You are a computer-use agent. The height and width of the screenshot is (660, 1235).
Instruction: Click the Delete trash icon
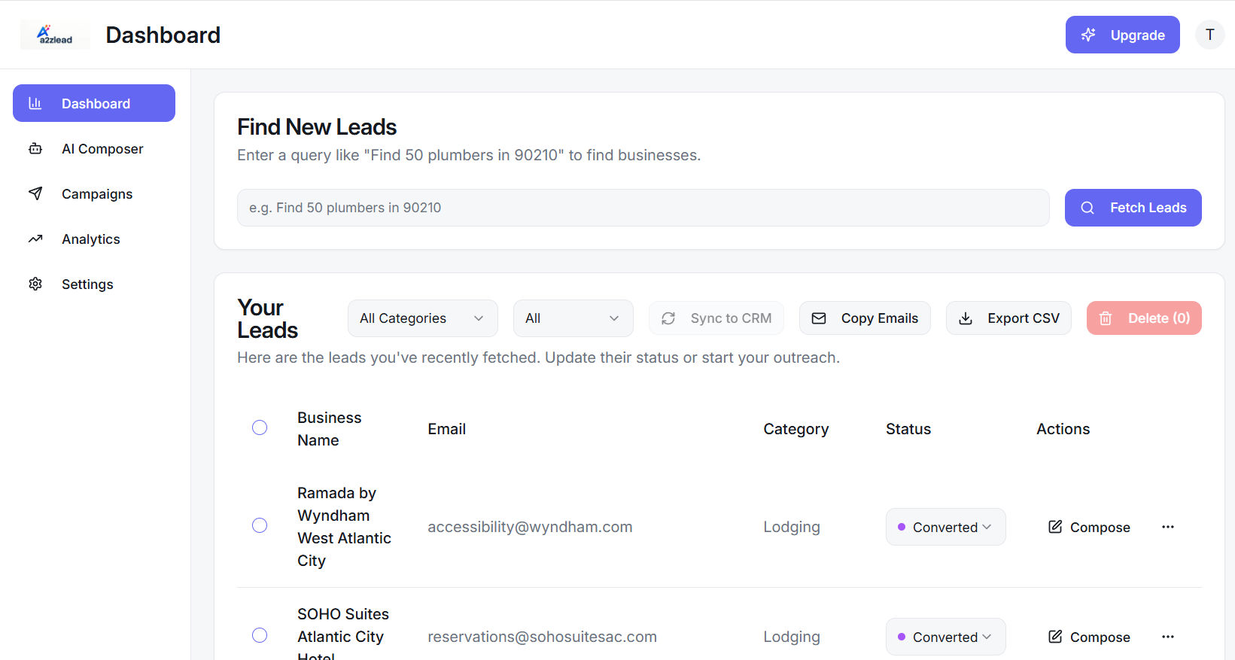click(x=1106, y=318)
